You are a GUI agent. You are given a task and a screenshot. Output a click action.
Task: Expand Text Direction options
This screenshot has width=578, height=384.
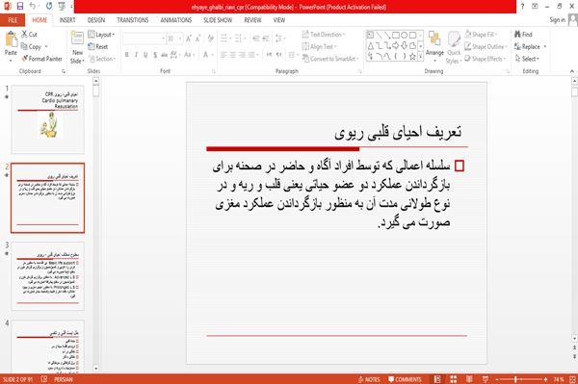[324, 35]
